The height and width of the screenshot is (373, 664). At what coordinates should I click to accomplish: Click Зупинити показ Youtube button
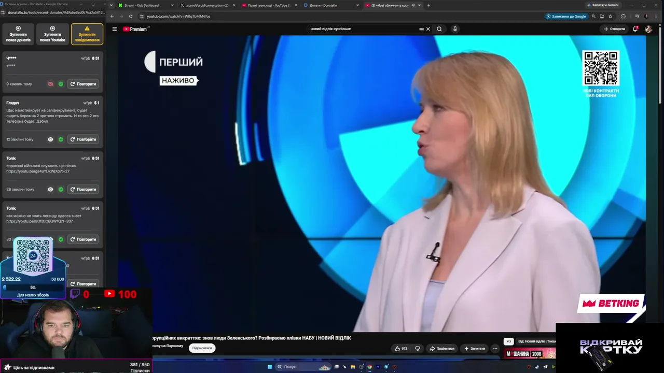[52, 34]
